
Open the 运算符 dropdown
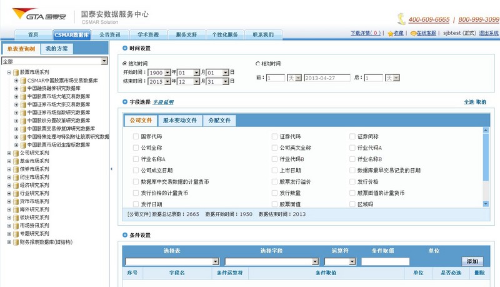(x=340, y=261)
